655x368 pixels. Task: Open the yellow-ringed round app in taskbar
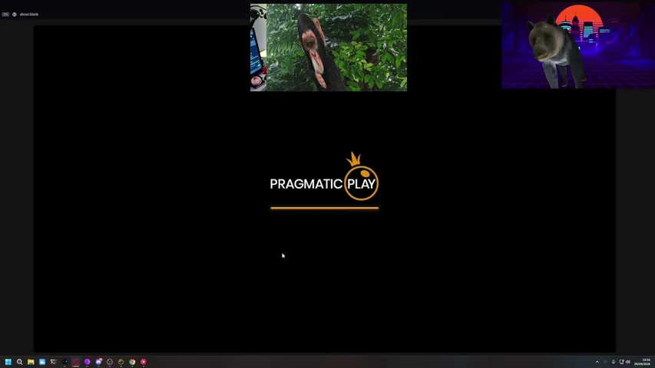point(121,362)
